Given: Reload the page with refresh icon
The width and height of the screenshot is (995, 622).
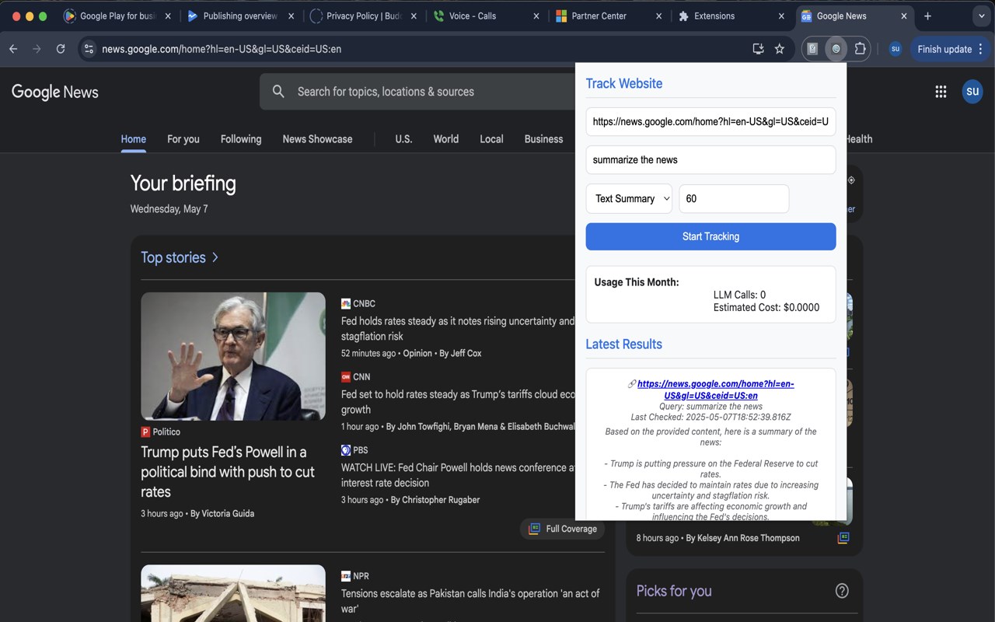Looking at the screenshot, I should (61, 49).
